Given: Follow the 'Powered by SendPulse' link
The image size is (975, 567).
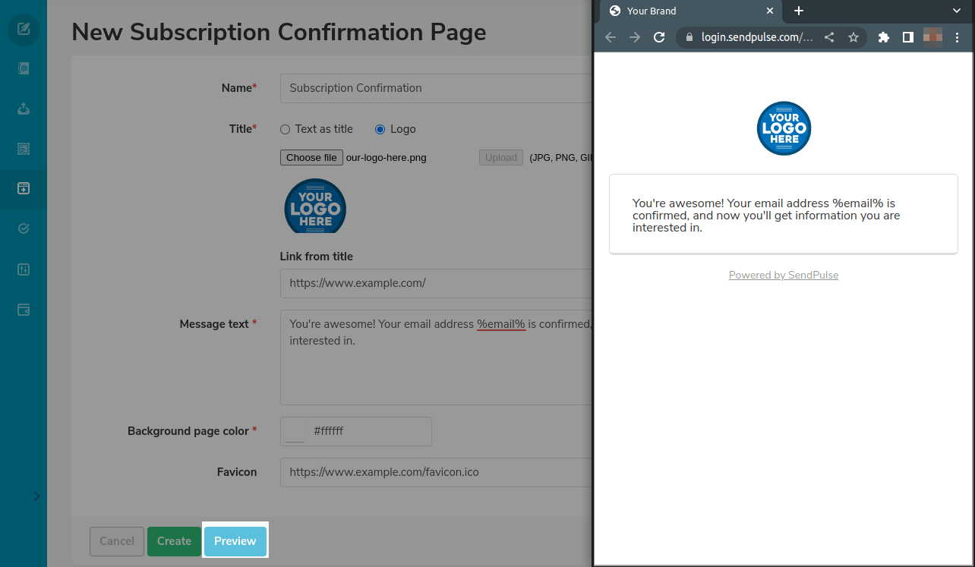Looking at the screenshot, I should [x=783, y=276].
